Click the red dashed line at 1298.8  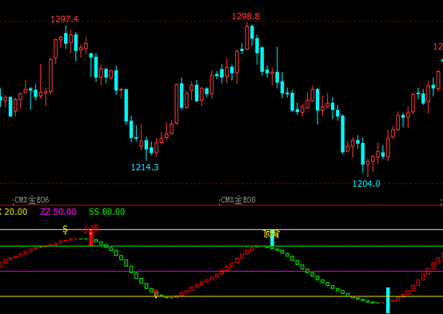[221, 22]
